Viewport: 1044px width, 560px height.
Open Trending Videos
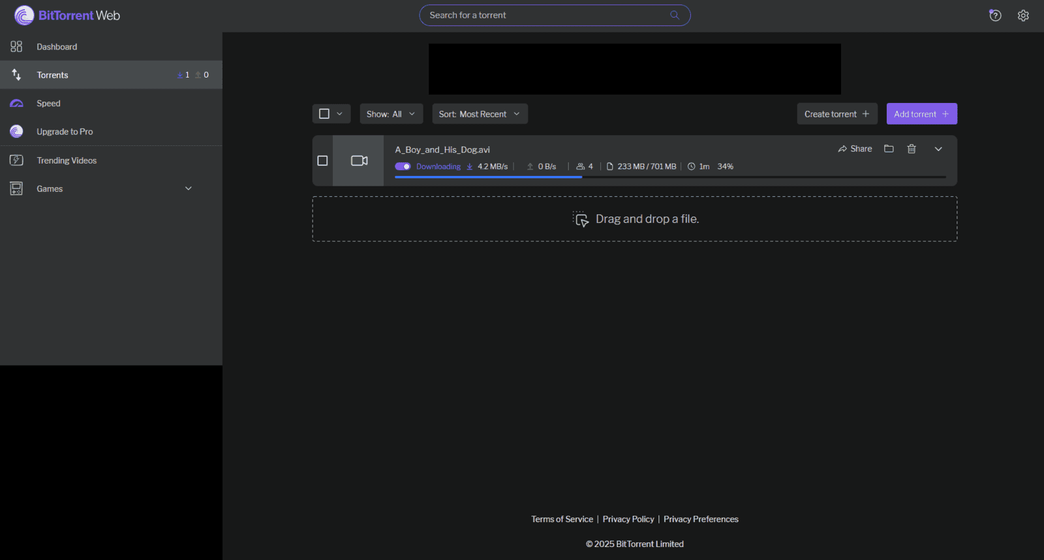[x=111, y=160]
